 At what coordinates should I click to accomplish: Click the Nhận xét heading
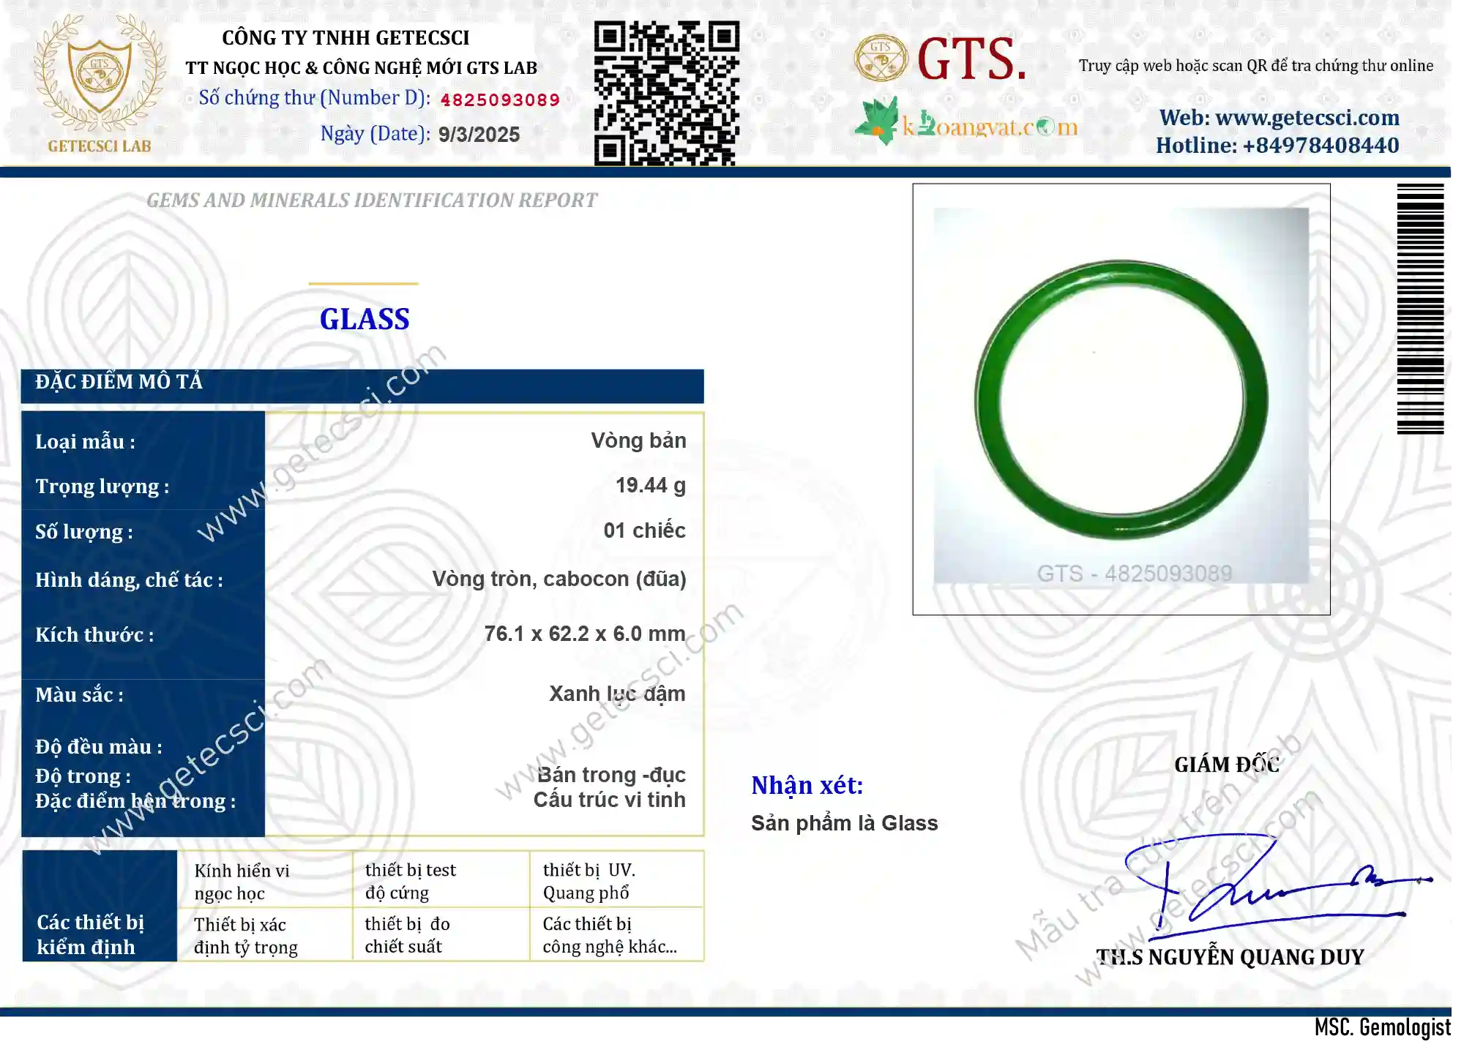pyautogui.click(x=807, y=785)
